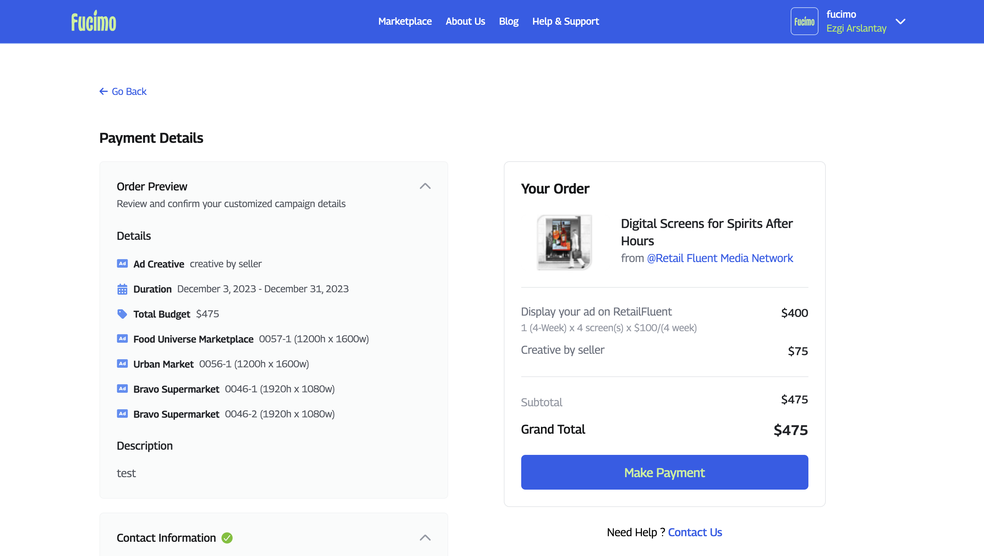This screenshot has height=556, width=984.
Task: Collapse the Contact Information section
Action: click(425, 538)
